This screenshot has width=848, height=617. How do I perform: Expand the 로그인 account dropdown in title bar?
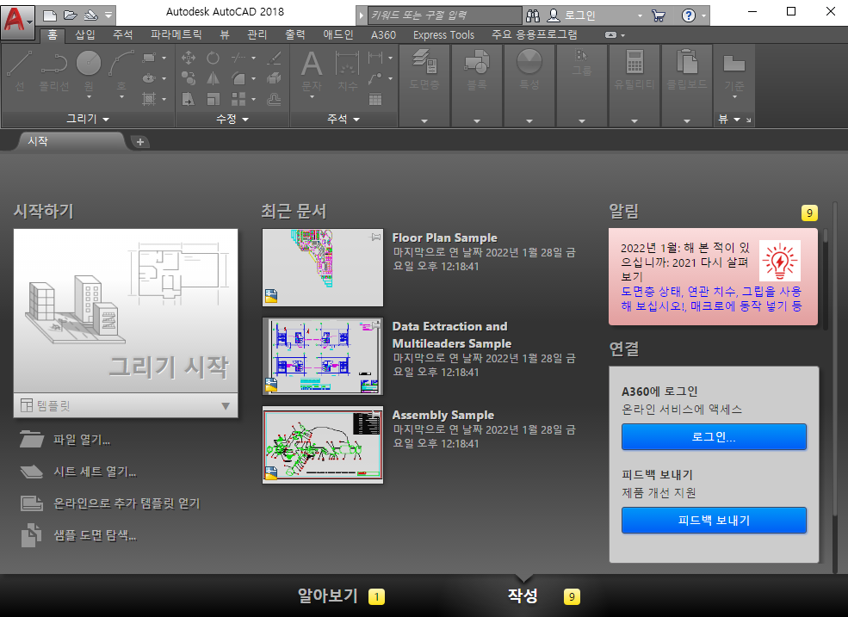point(641,15)
